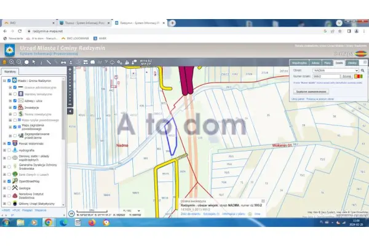The height and width of the screenshot is (246, 369).
Task: Reload the page in the browser
Action: pyautogui.click(x=20, y=31)
